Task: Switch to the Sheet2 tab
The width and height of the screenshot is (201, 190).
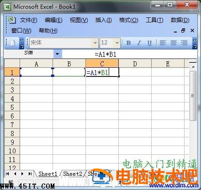Action: (x=73, y=174)
